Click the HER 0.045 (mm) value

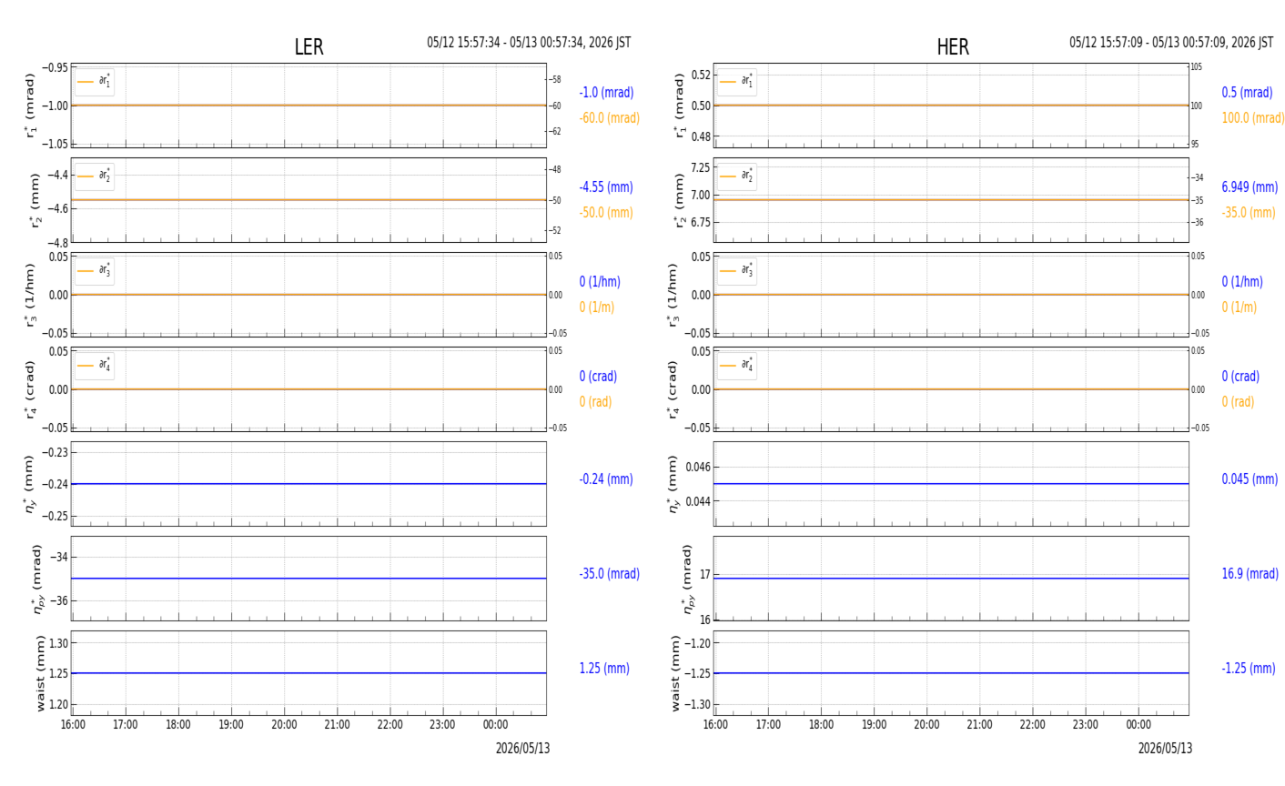click(1250, 479)
